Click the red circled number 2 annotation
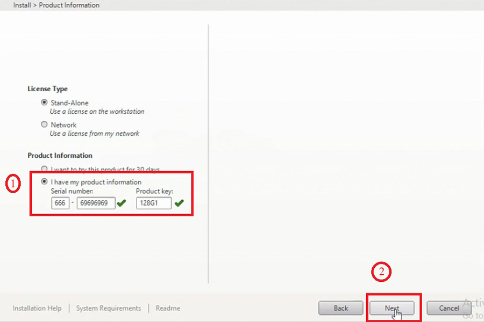 (x=381, y=272)
